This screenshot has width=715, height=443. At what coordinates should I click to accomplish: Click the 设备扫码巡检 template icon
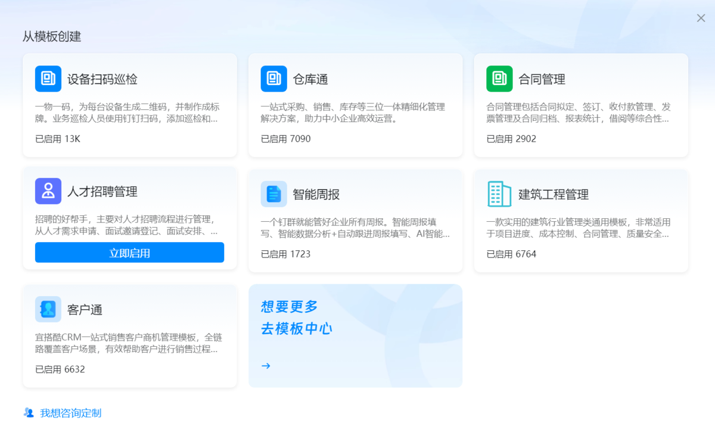point(48,78)
